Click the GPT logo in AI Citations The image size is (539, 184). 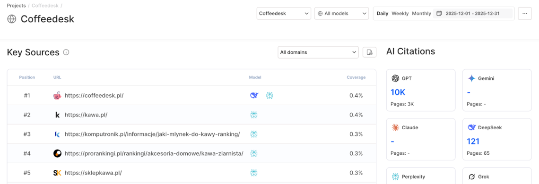pyautogui.click(x=395, y=78)
